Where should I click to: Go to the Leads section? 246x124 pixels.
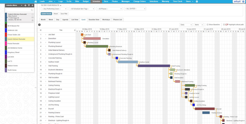tap(42, 2)
